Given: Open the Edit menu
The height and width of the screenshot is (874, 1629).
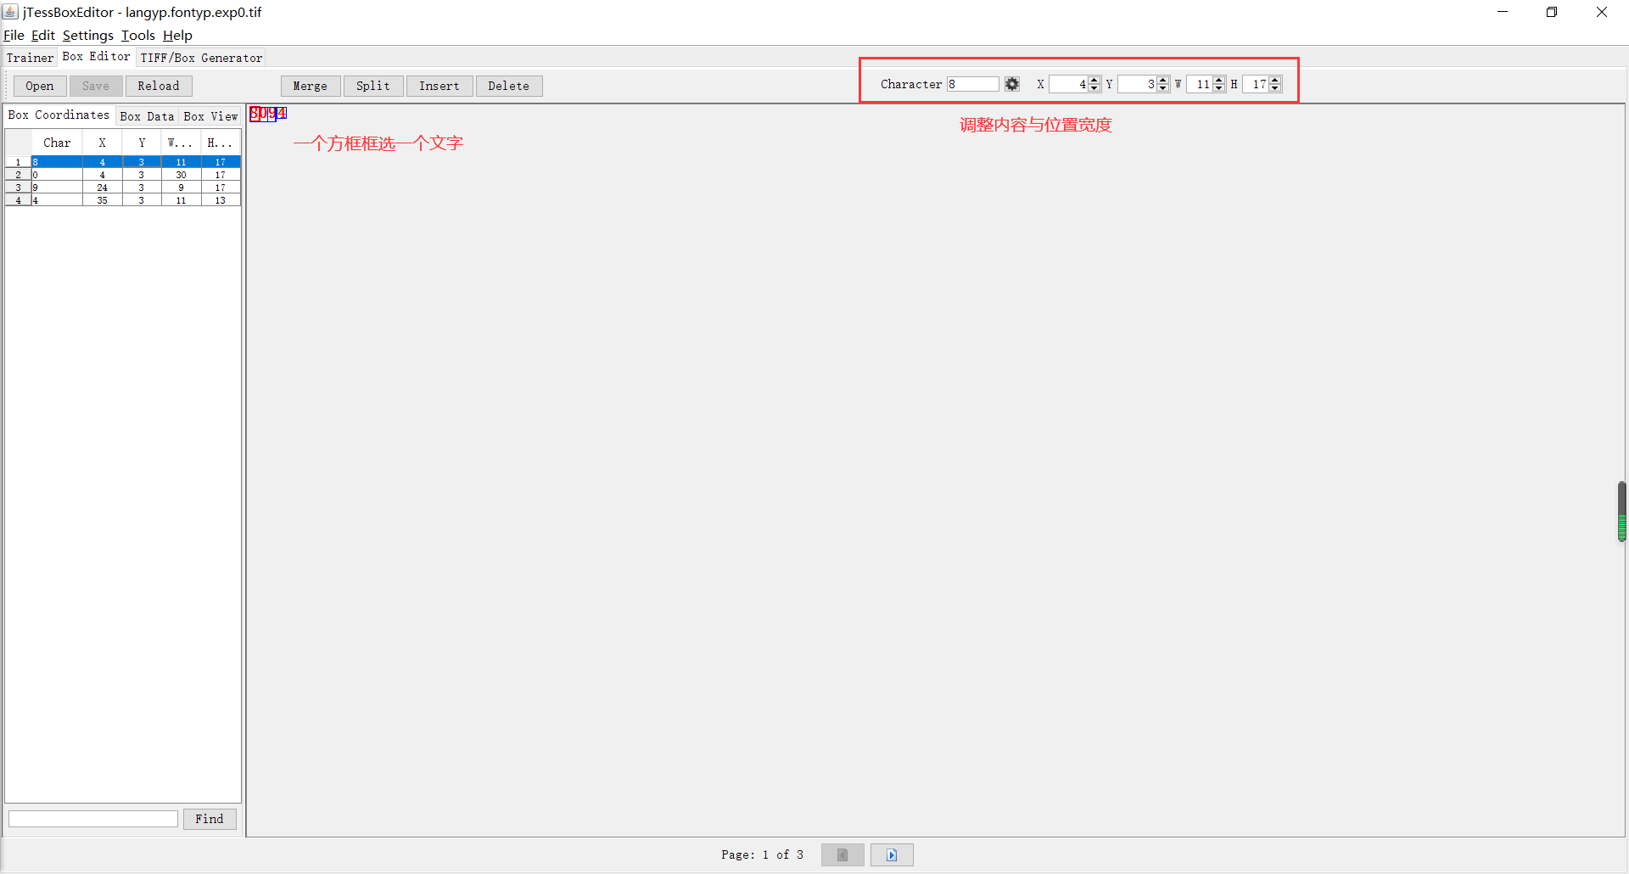Looking at the screenshot, I should pos(43,35).
